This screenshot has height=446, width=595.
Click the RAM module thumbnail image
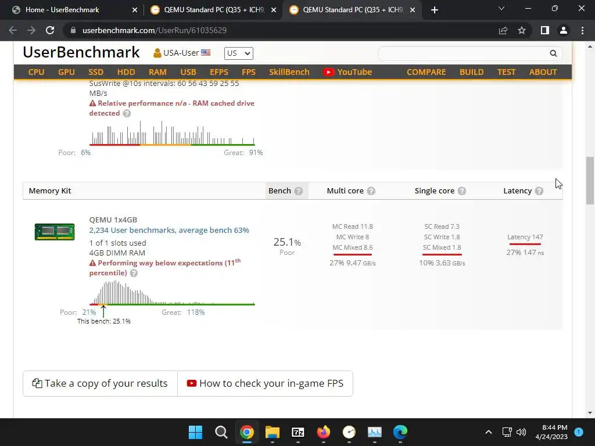click(55, 232)
